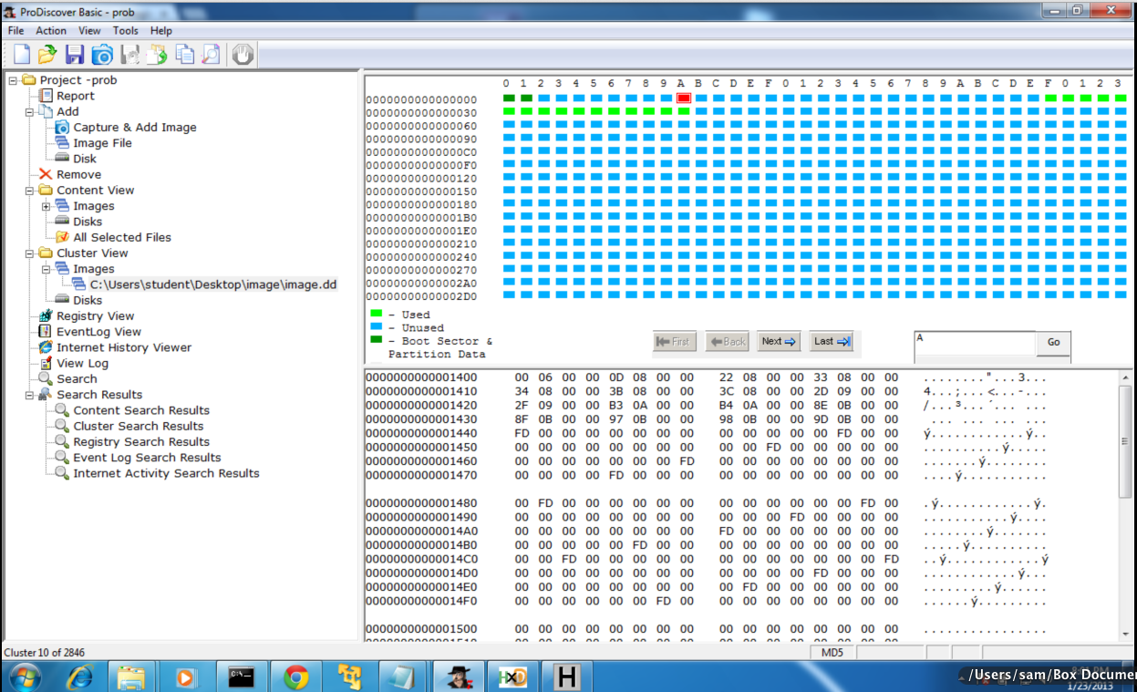1137x692 pixels.
Task: Collapse the Search Results tree node
Action: tap(30, 395)
